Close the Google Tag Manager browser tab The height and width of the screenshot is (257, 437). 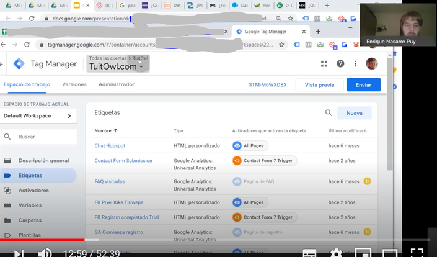click(304, 32)
